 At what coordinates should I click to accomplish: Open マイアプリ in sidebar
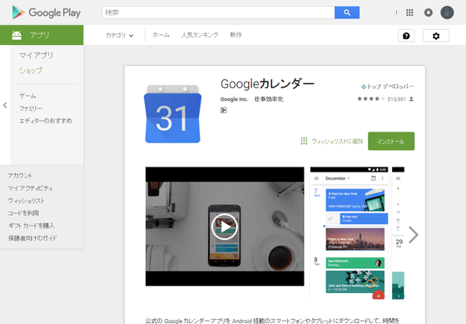coord(37,55)
